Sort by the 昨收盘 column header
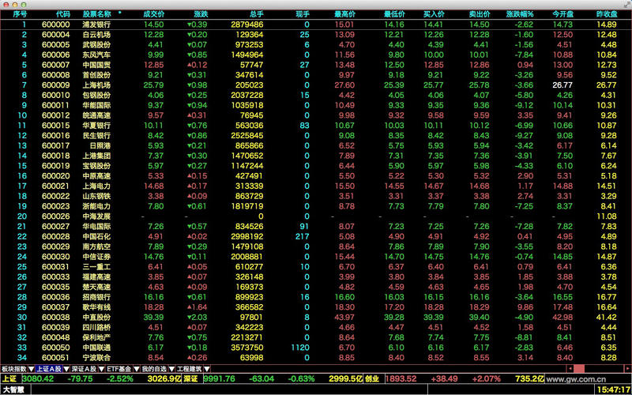 click(x=607, y=14)
